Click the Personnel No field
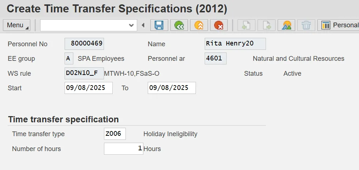 (x=84, y=44)
